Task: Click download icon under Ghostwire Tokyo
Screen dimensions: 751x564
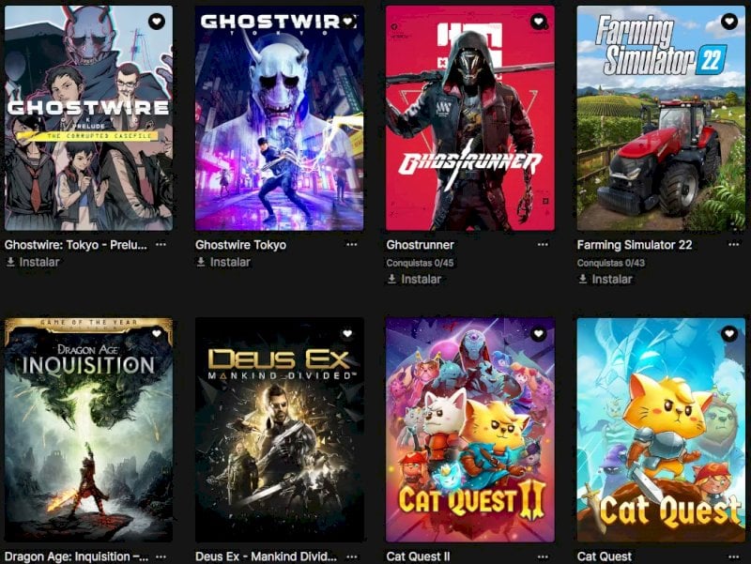Action: (x=201, y=262)
